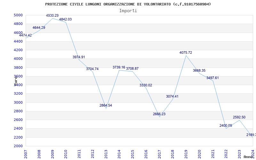Click y-axis value 3000
The height and width of the screenshot is (160, 256).
(x=18, y=102)
